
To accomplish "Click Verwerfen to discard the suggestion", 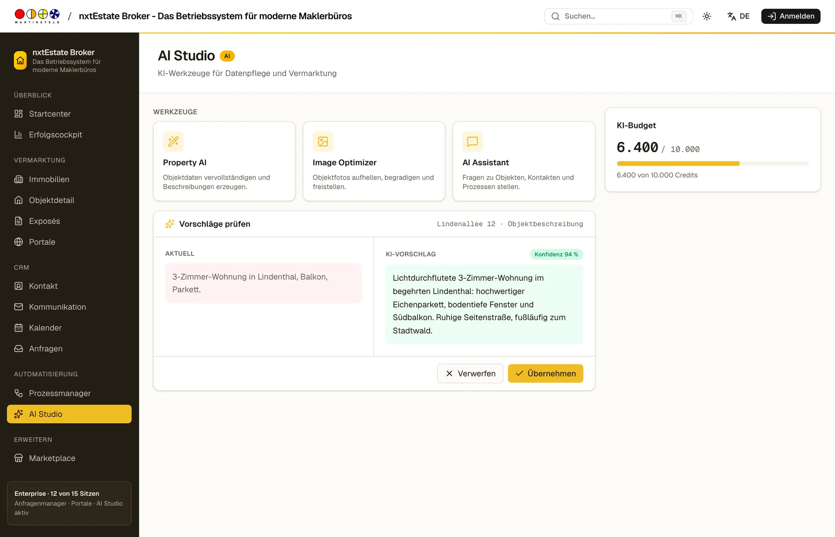I will click(x=470, y=374).
